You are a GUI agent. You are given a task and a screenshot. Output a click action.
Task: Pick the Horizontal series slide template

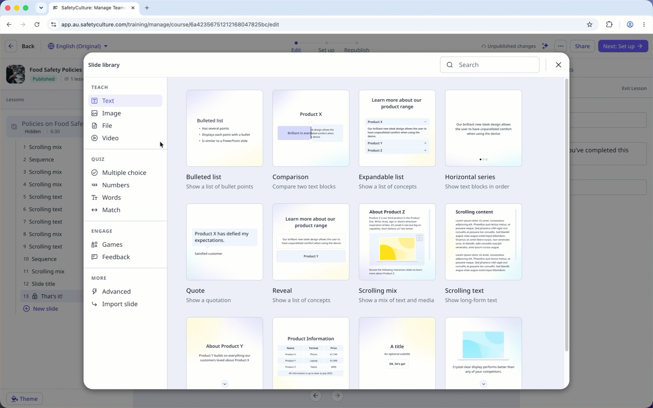(483, 128)
